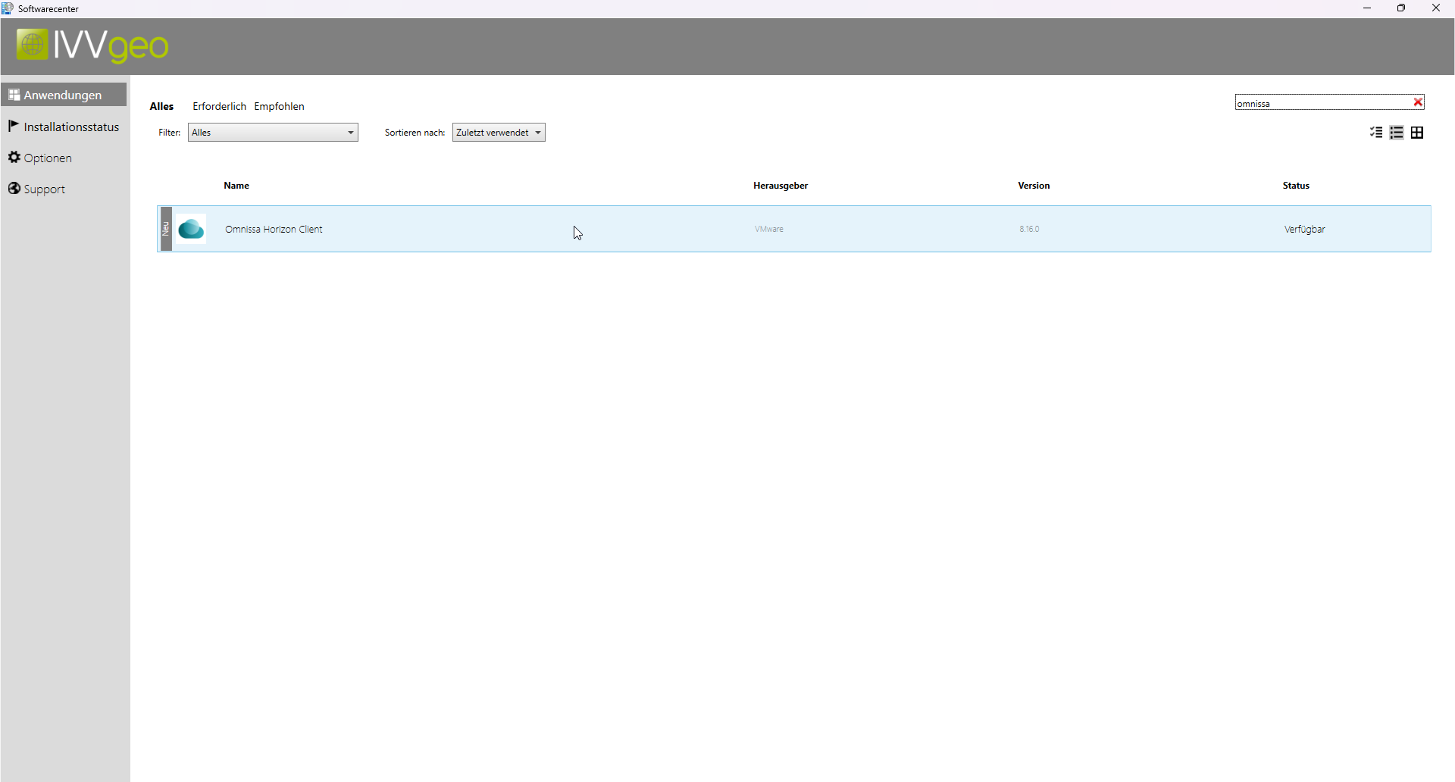Sort by the Name column header
Viewport: 1455px width, 782px height.
pos(236,186)
